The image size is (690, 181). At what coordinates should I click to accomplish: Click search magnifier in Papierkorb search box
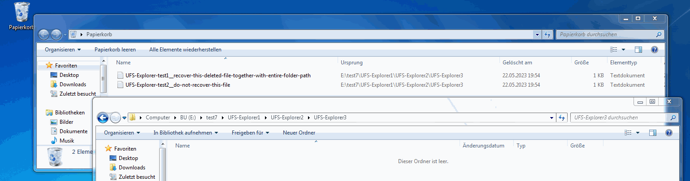coord(659,34)
